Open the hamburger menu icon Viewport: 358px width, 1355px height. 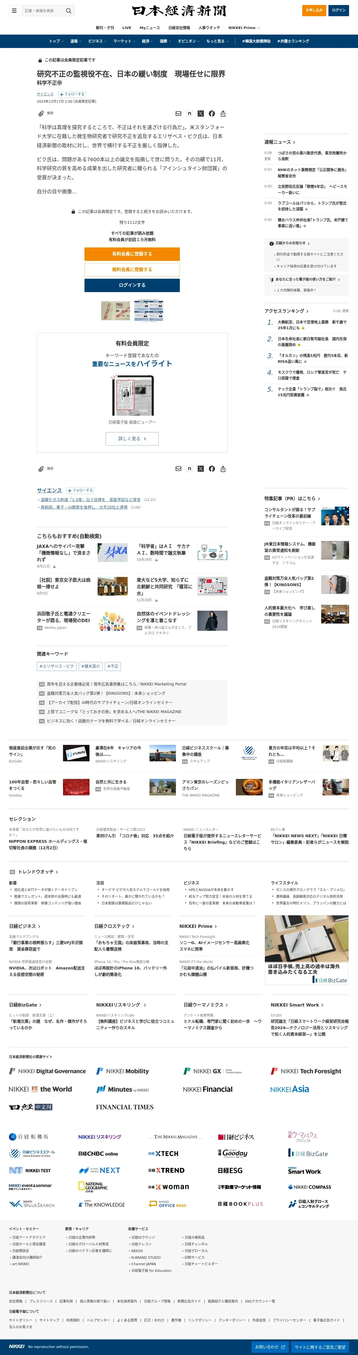[x=14, y=11]
